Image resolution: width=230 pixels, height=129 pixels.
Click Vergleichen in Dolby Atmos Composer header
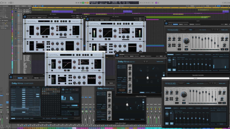click(x=20, y=78)
